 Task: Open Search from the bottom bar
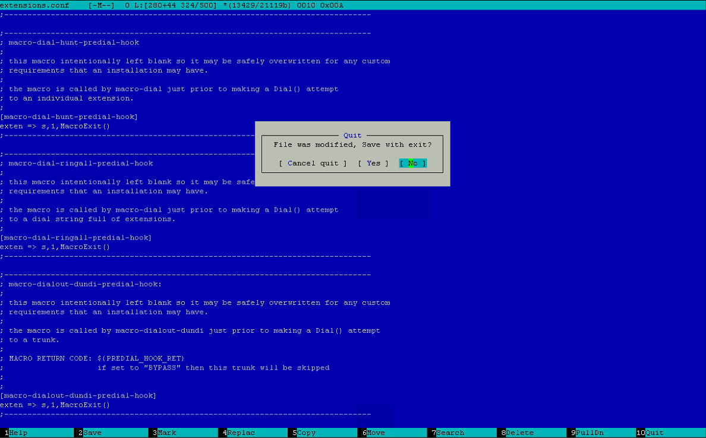[450, 433]
